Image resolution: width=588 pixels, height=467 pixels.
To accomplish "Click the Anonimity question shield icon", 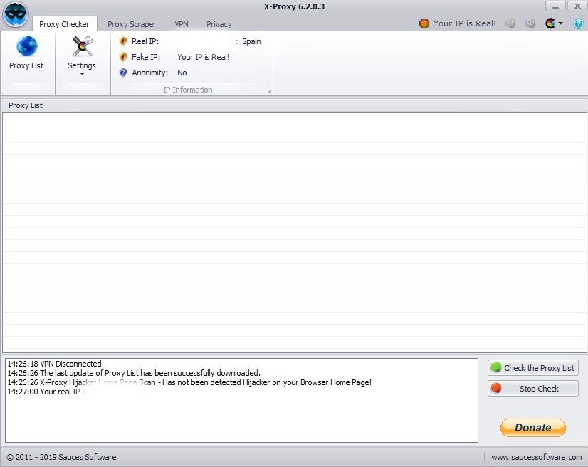I will tap(123, 73).
